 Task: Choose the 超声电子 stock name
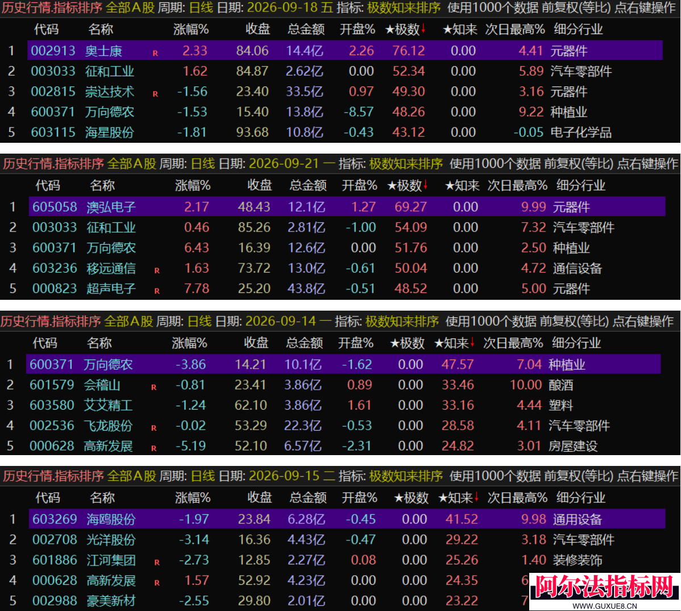click(x=111, y=288)
